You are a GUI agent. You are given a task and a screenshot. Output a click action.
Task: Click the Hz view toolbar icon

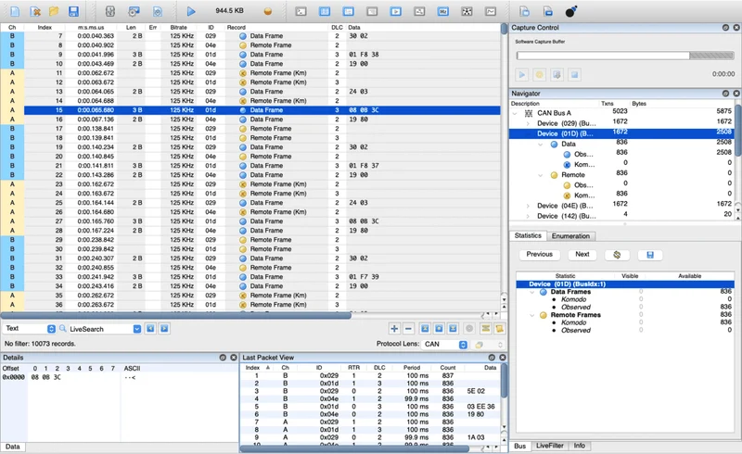[x=443, y=11]
